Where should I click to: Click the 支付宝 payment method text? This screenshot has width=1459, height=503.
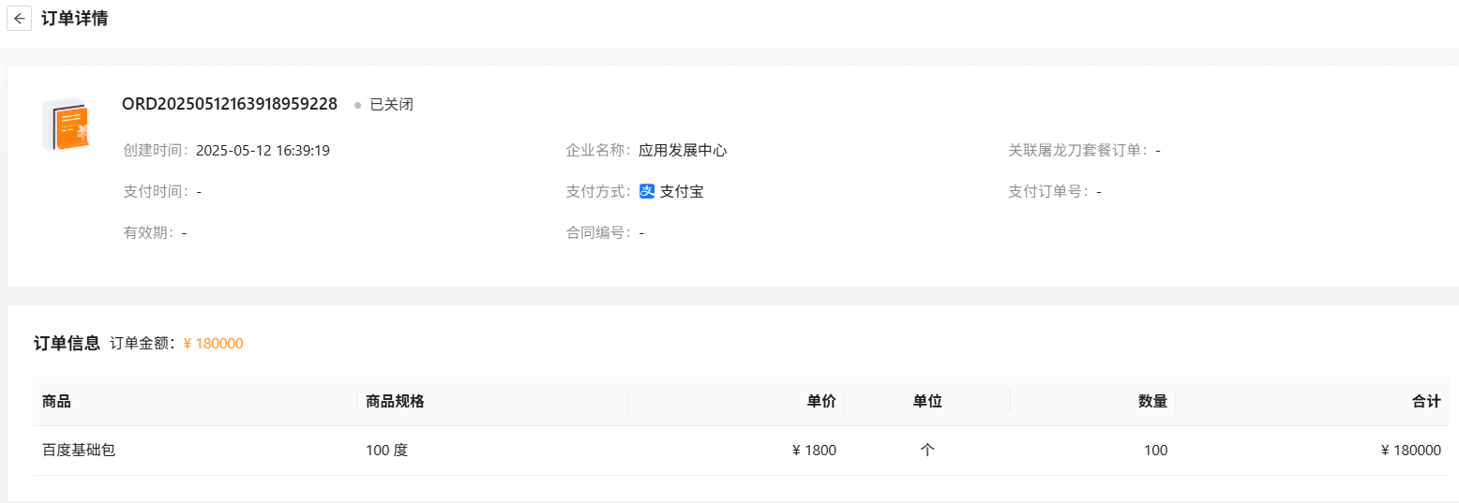pyautogui.click(x=682, y=191)
